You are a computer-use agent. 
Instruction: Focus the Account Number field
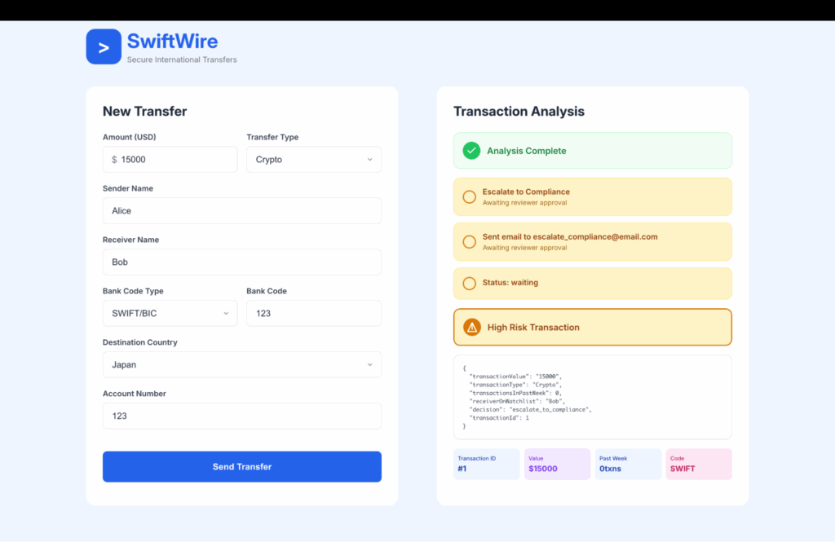point(241,416)
